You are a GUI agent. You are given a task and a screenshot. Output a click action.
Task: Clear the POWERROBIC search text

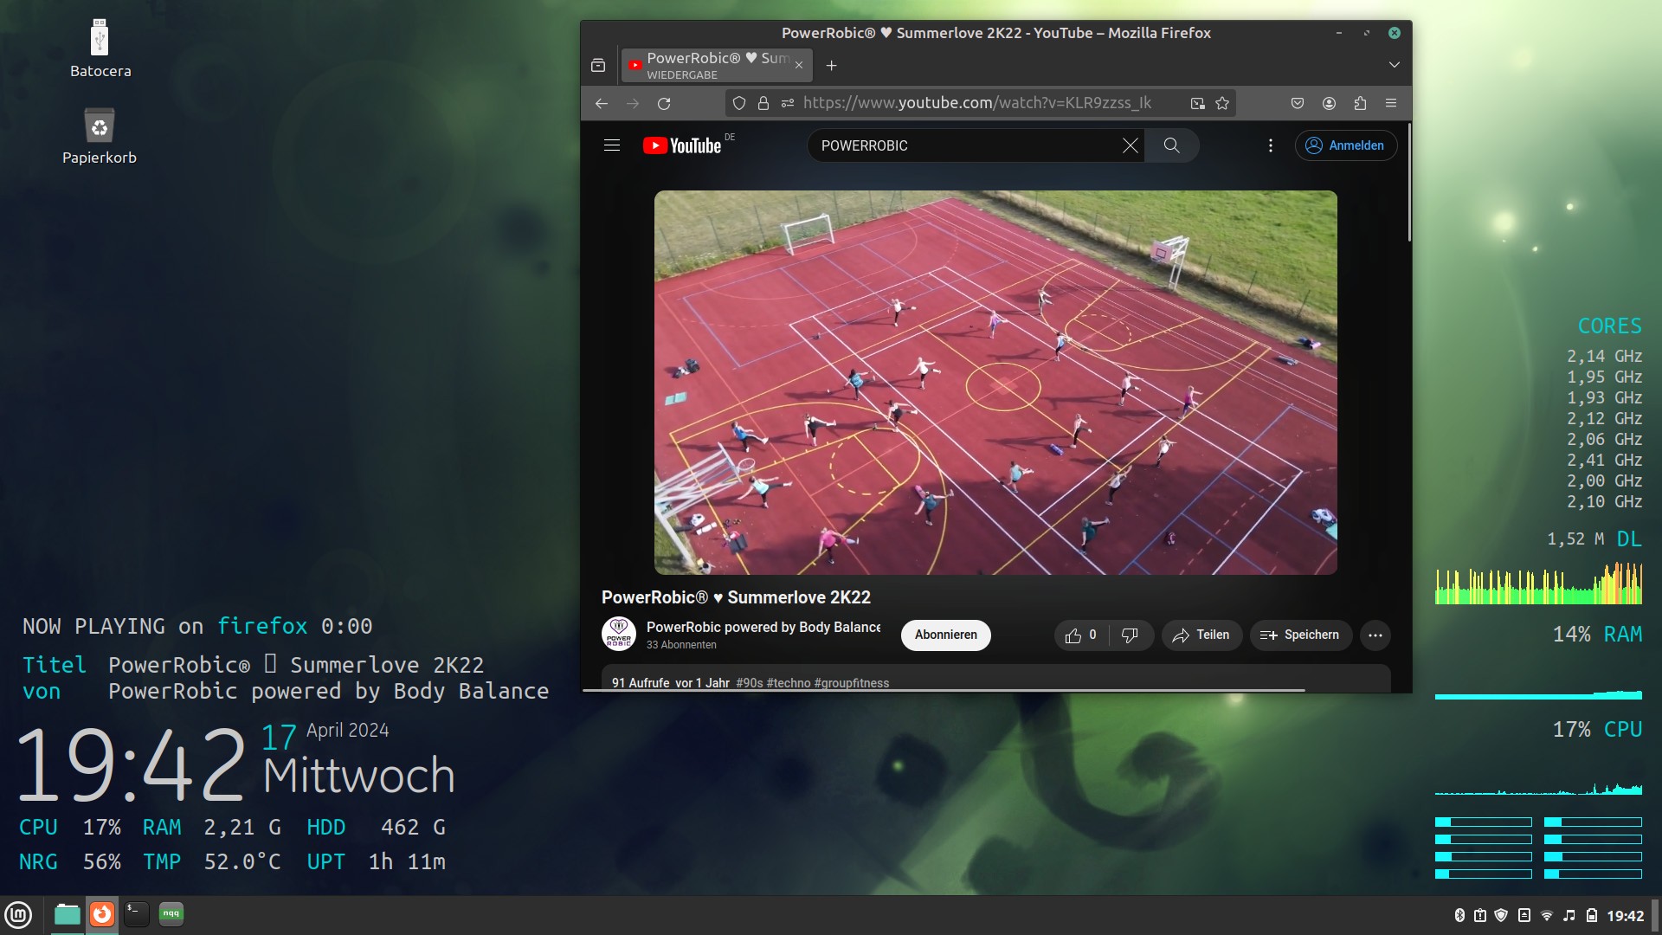point(1130,145)
